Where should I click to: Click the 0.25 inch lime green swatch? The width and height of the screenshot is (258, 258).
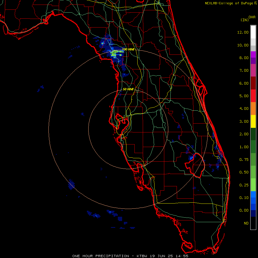click(x=253, y=185)
